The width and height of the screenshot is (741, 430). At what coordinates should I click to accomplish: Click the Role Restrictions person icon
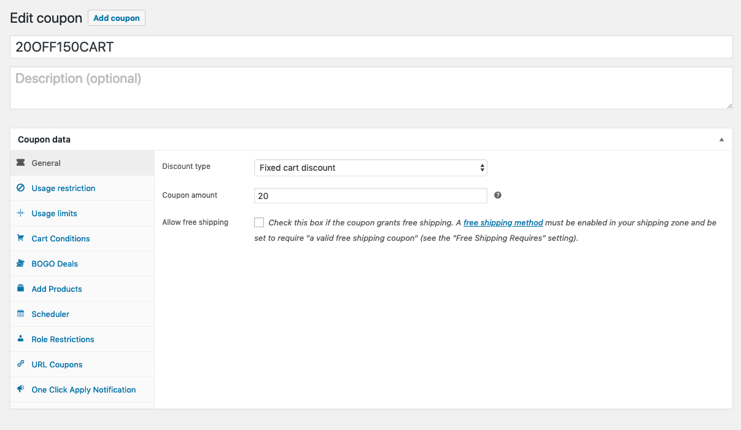(21, 339)
